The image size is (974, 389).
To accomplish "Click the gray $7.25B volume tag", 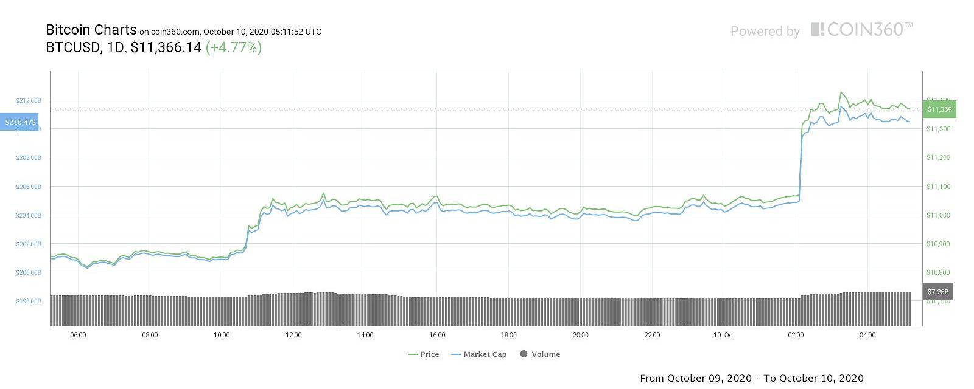I will [939, 292].
